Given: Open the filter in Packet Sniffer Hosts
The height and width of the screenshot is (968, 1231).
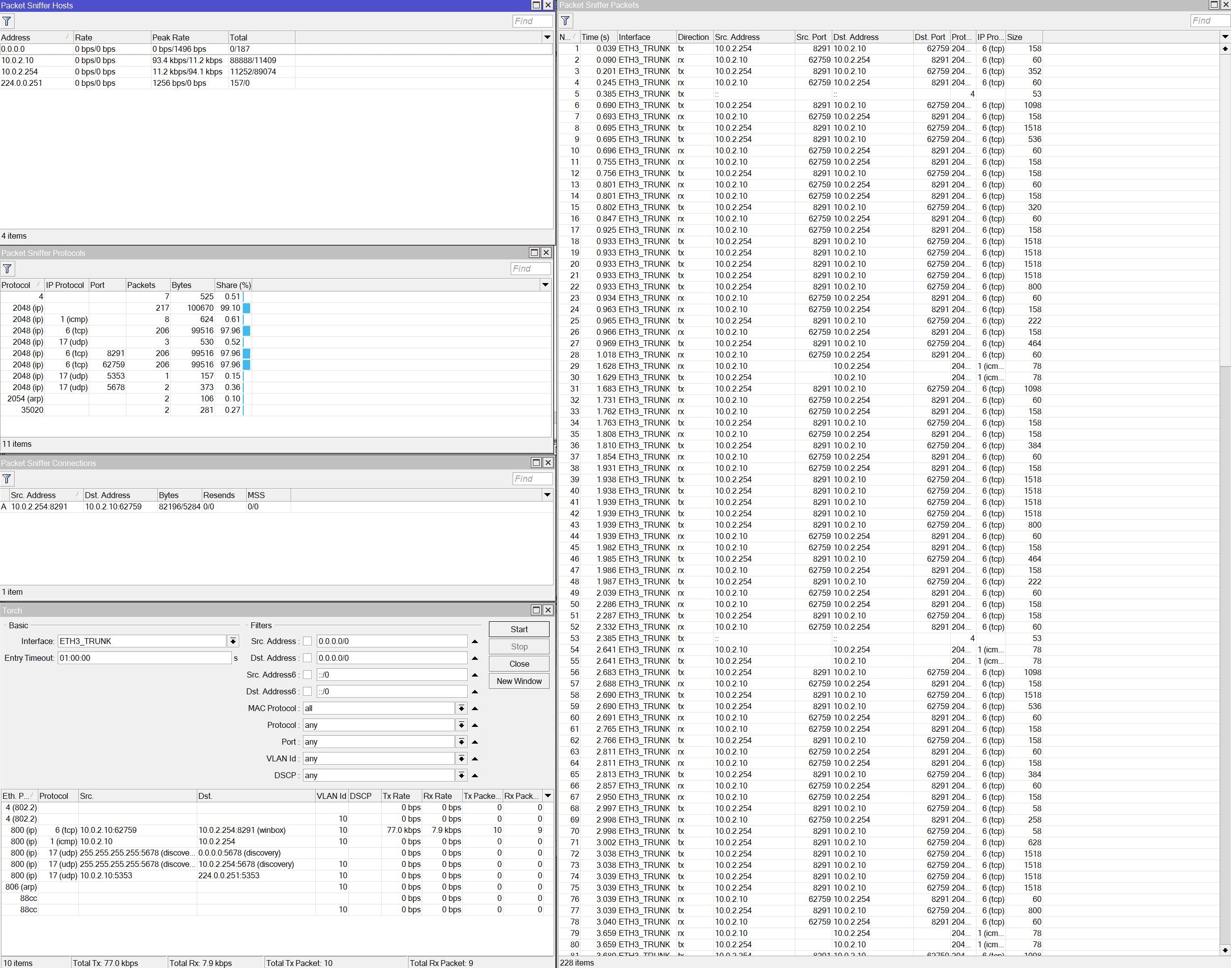Looking at the screenshot, I should click(7, 21).
